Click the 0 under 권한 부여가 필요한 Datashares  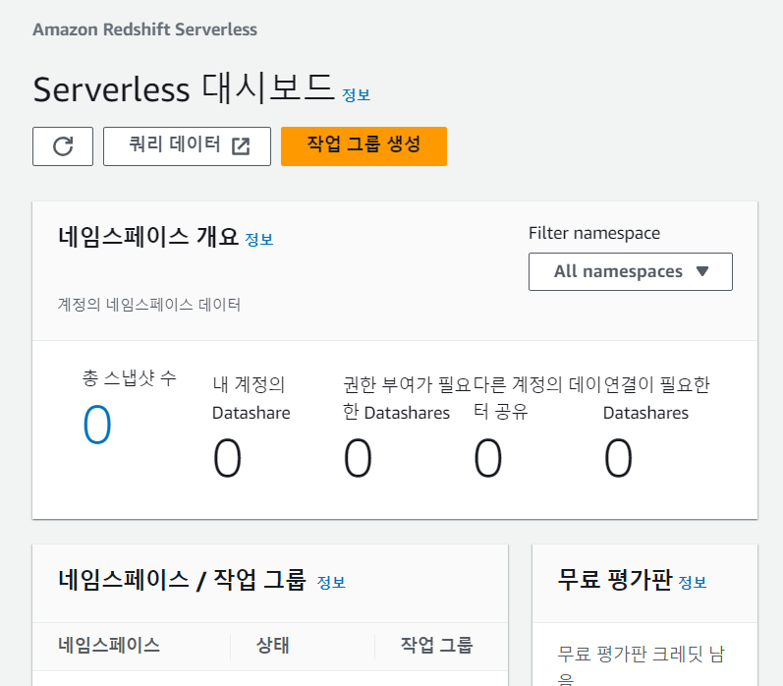(x=358, y=458)
